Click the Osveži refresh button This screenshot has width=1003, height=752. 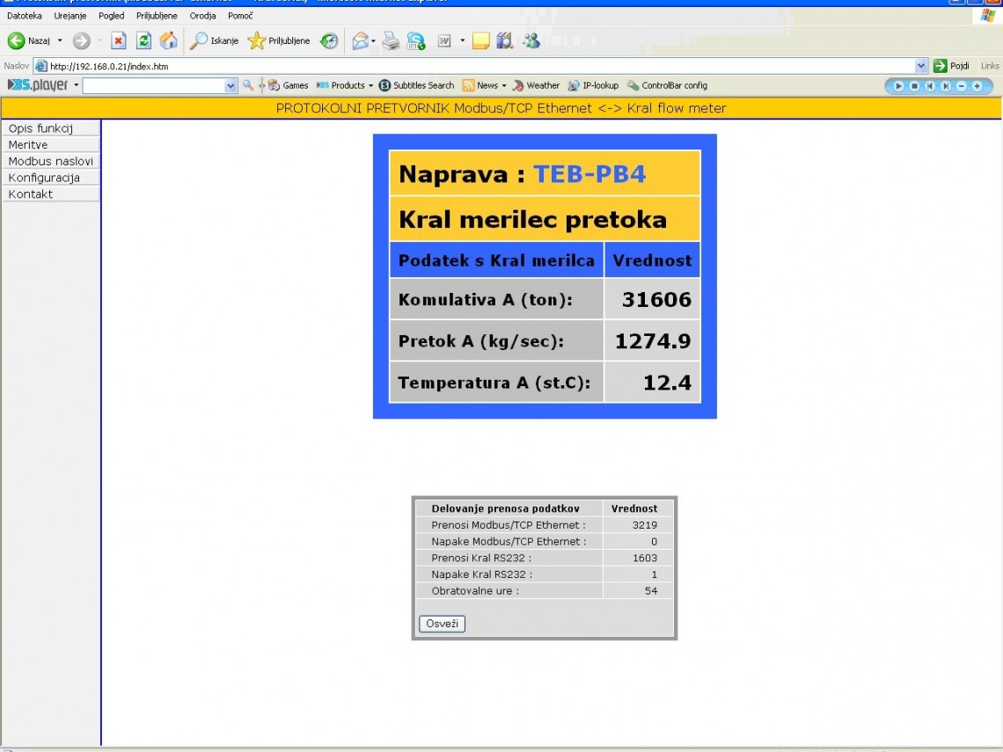(x=442, y=624)
